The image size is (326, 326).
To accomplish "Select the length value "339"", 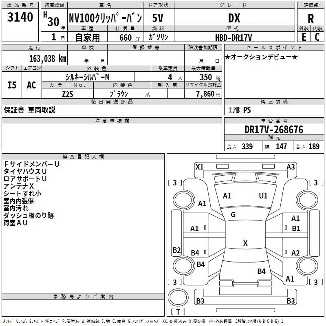I will pyautogui.click(x=247, y=146).
